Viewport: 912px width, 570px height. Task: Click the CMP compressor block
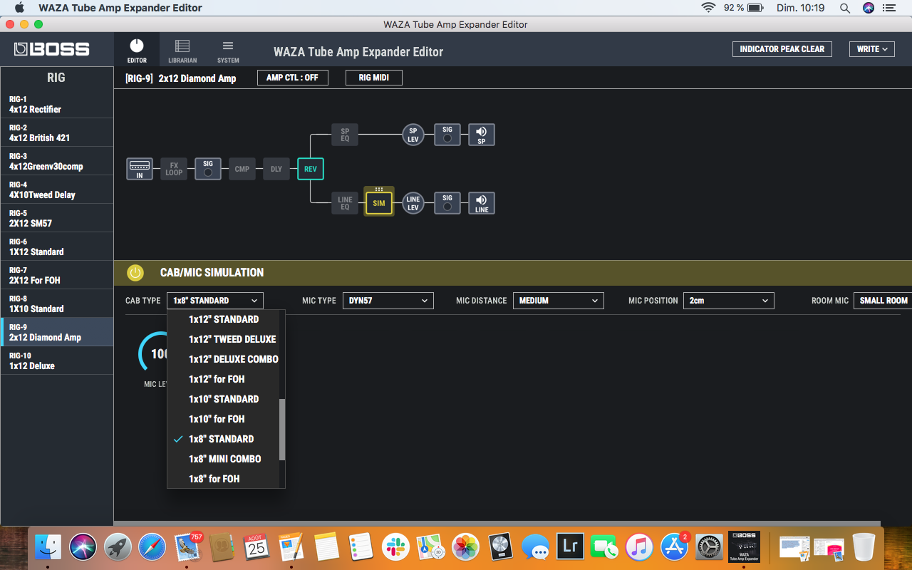242,169
